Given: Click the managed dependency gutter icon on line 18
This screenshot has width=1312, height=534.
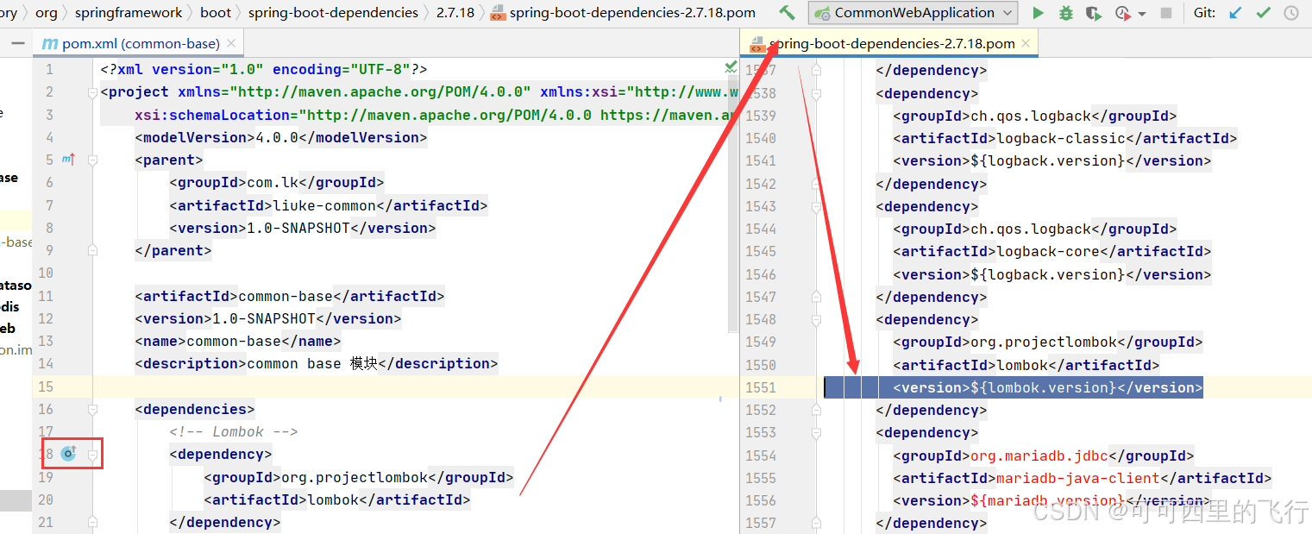Looking at the screenshot, I should click(x=68, y=454).
